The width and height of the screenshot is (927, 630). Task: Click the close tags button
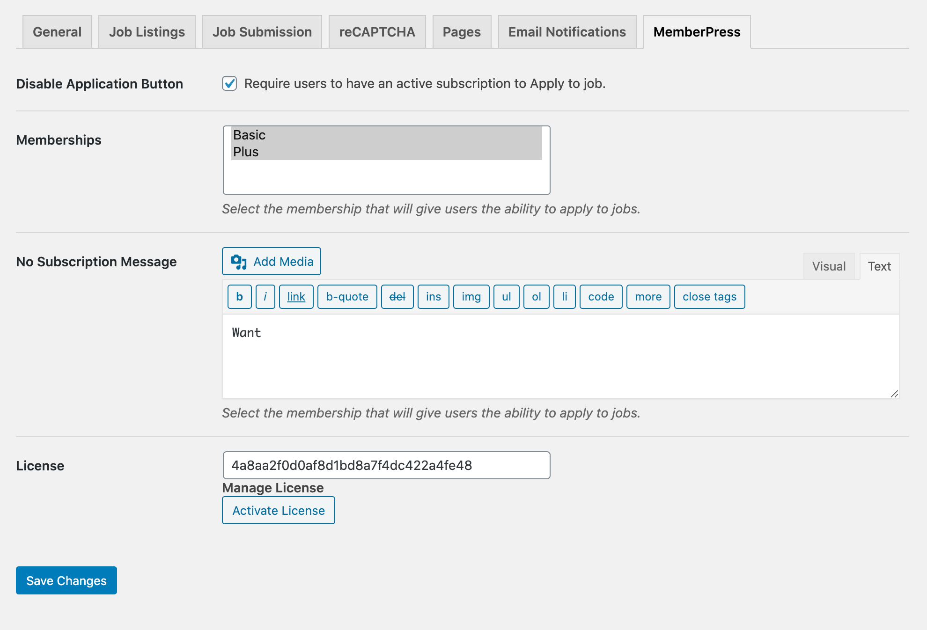click(x=710, y=297)
